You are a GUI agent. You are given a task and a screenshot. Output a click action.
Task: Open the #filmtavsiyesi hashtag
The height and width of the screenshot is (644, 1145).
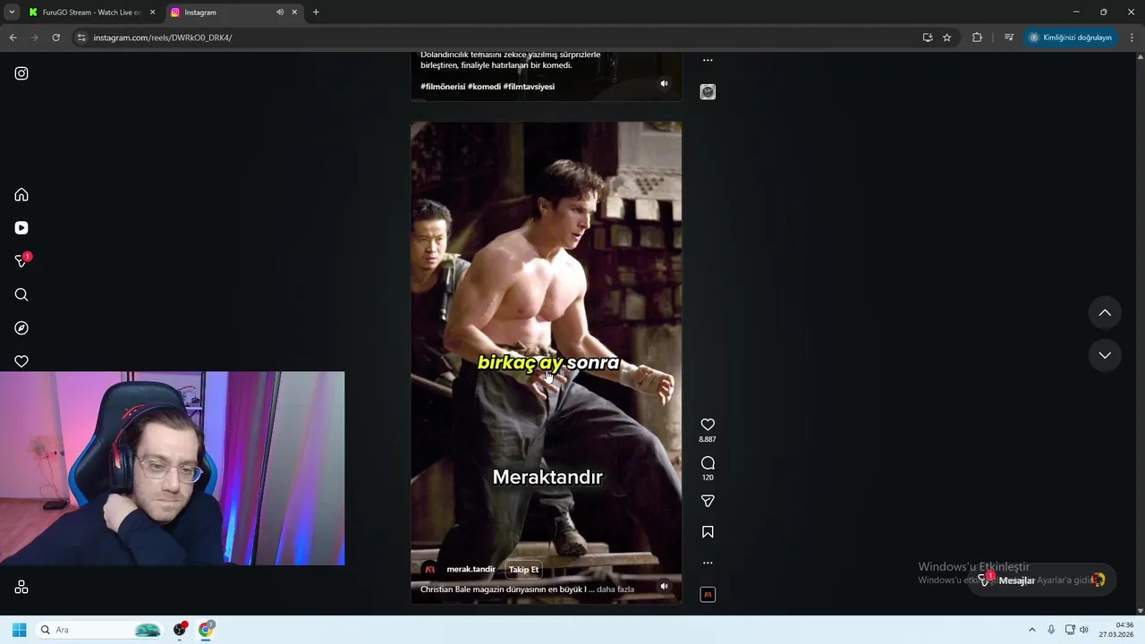529,87
